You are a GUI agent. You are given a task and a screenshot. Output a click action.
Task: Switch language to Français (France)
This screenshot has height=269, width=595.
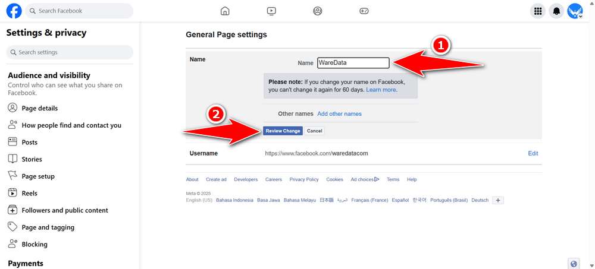coord(369,200)
